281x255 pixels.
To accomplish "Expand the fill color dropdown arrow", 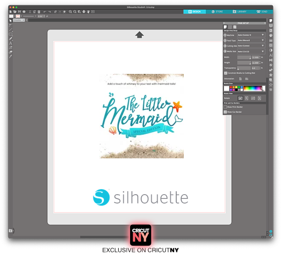I will click(x=15, y=16).
